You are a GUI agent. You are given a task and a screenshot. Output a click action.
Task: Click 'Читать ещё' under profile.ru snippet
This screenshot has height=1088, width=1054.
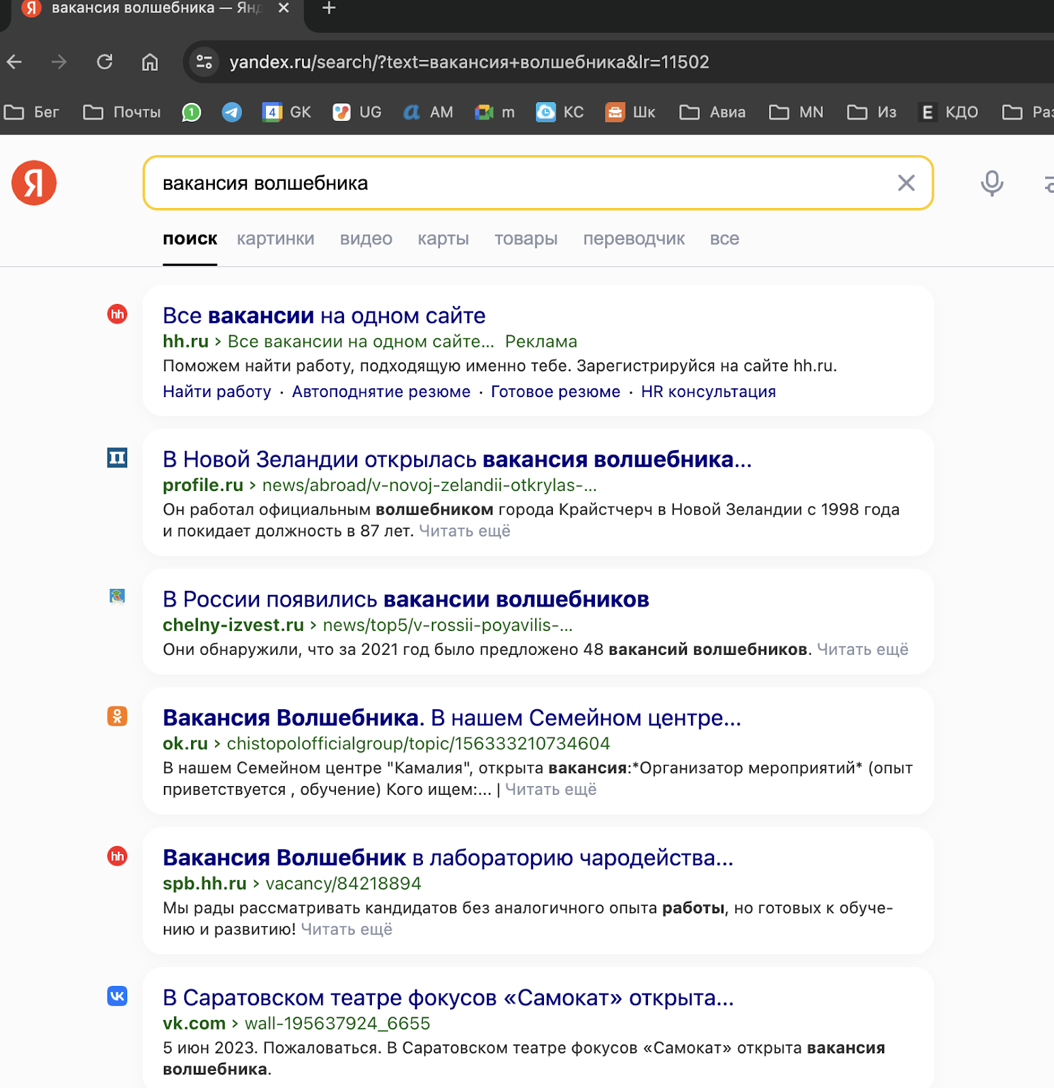click(464, 531)
